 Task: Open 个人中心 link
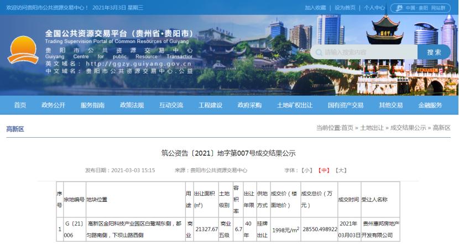pyautogui.click(x=374, y=8)
